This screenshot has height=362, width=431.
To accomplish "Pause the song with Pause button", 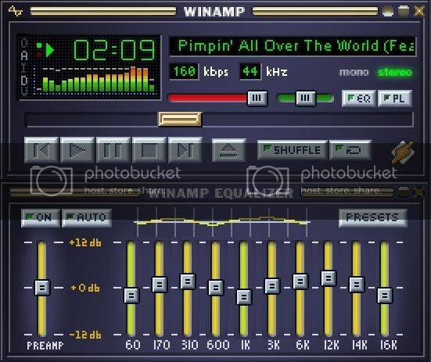I will click(113, 150).
